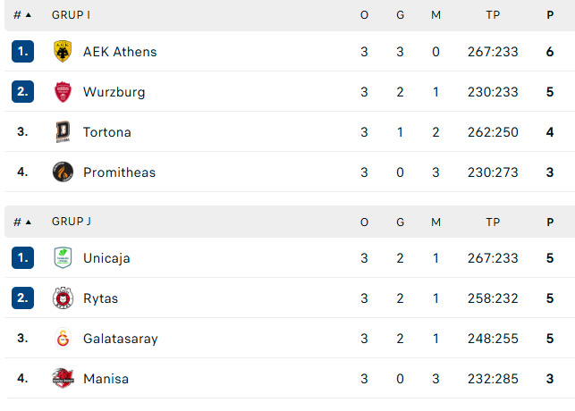The width and height of the screenshot is (575, 411).
Task: Click the Unicaja team badge
Action: [63, 257]
